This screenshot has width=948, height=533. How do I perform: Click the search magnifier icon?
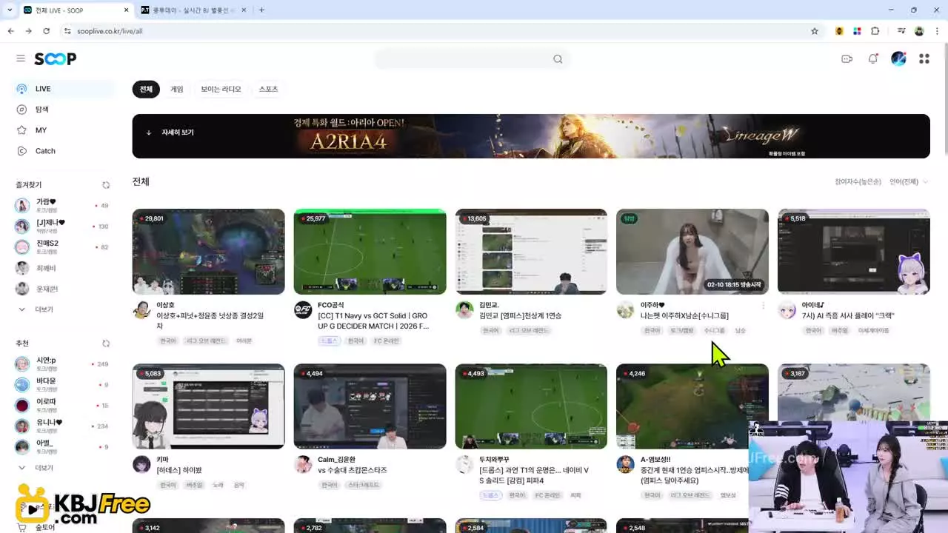click(x=558, y=59)
